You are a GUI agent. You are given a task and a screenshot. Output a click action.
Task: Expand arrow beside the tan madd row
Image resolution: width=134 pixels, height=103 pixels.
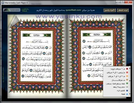pyautogui.click(x=130, y=81)
